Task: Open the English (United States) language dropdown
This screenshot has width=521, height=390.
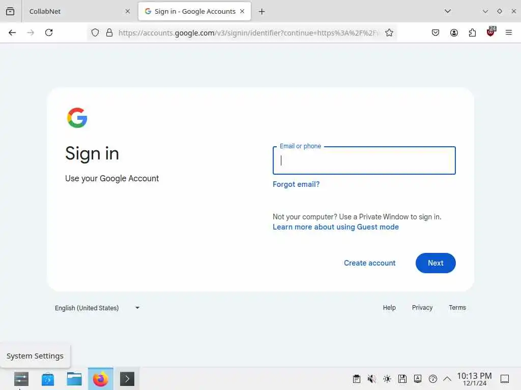Action: 97,308
